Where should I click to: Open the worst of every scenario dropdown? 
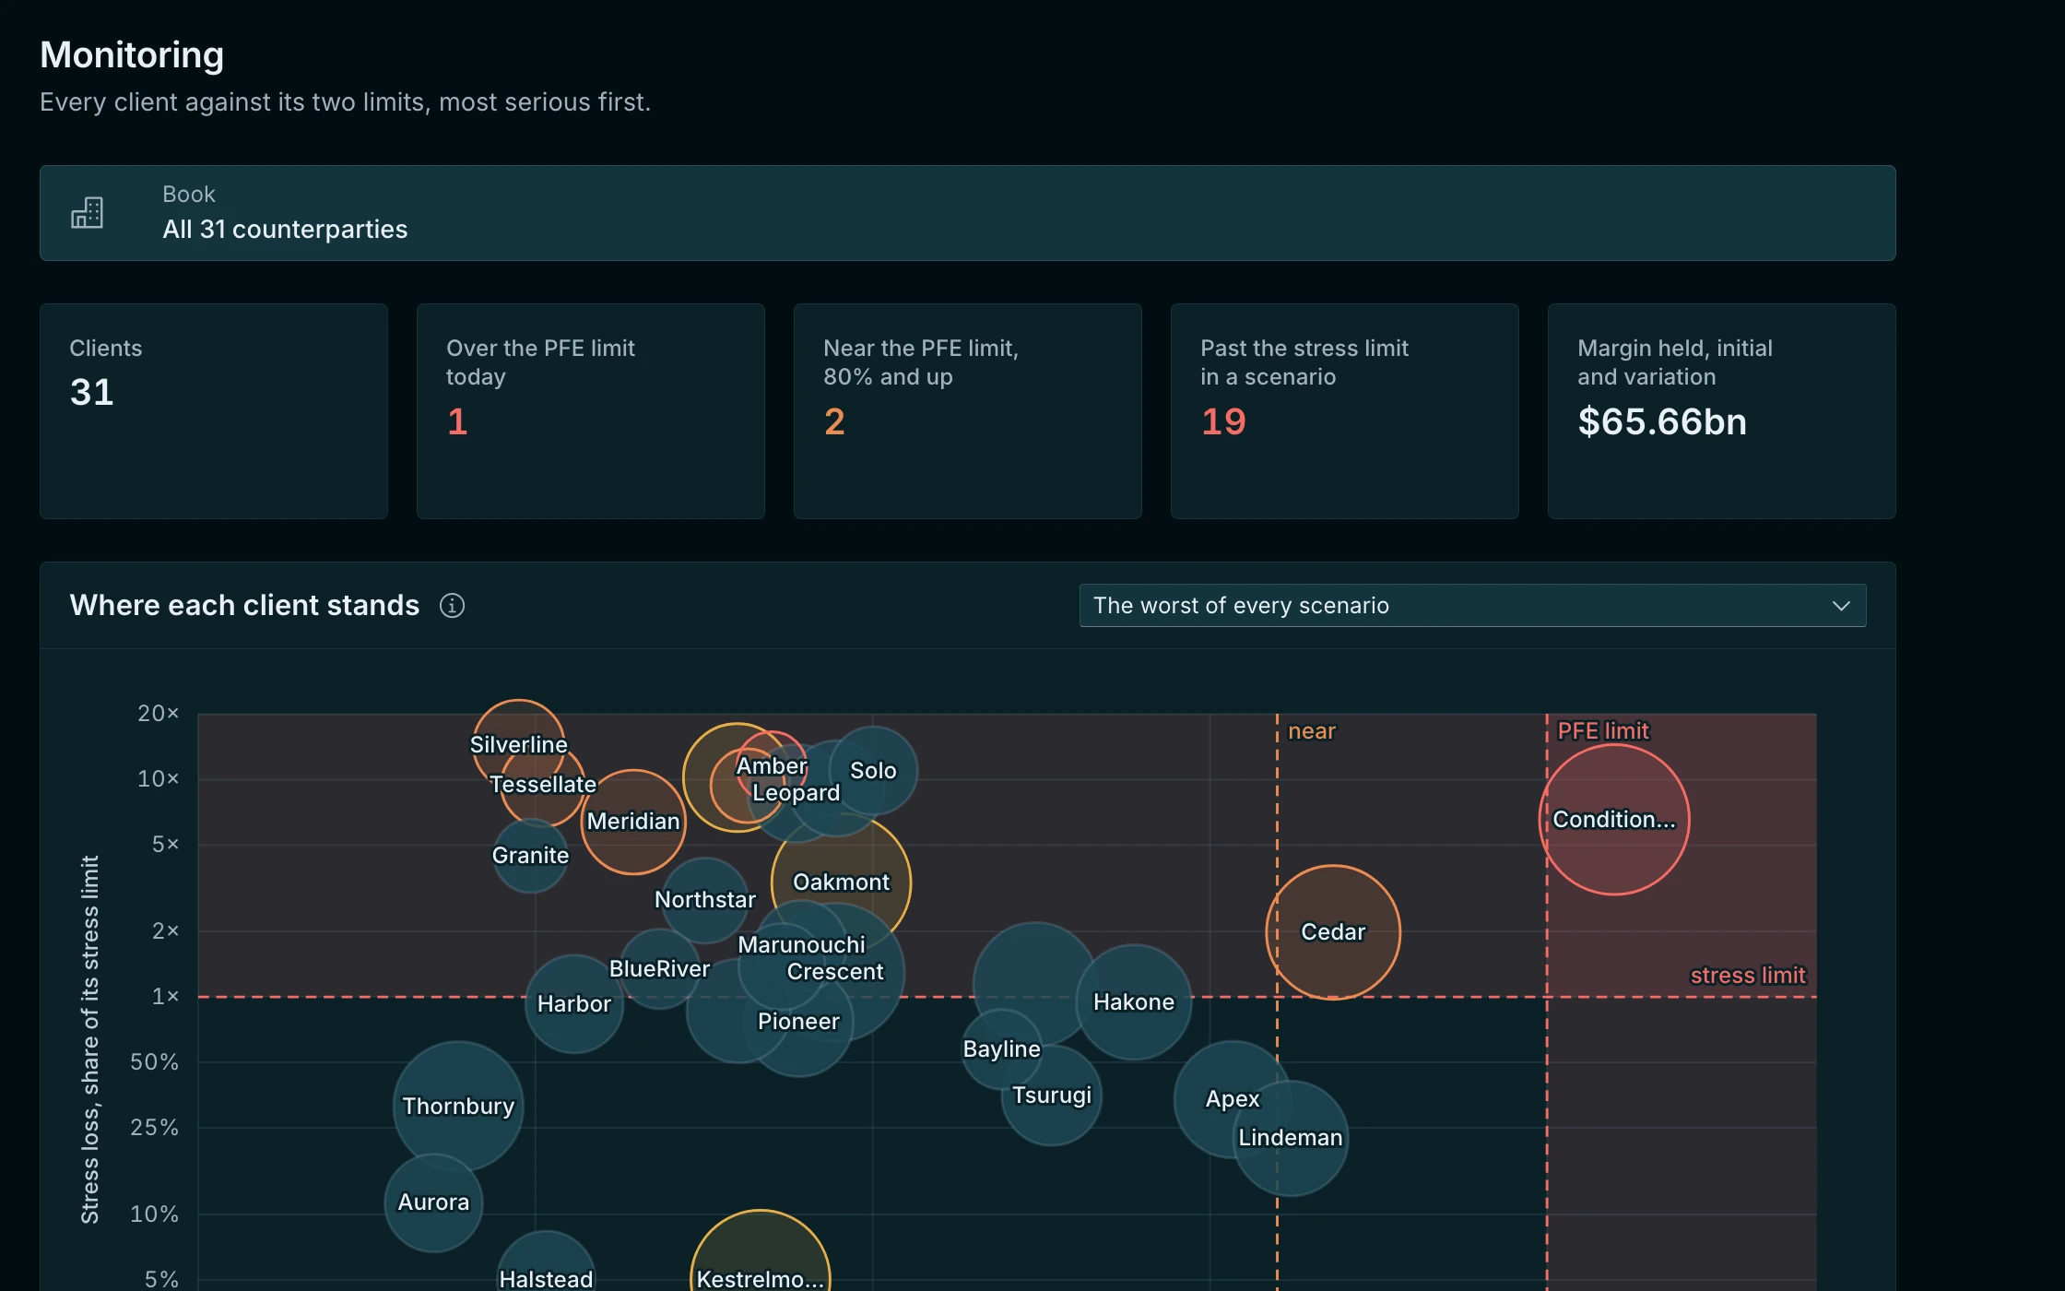[1472, 606]
